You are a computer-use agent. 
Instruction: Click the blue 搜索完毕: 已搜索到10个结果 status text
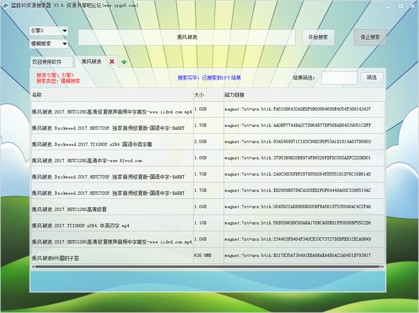coord(209,78)
